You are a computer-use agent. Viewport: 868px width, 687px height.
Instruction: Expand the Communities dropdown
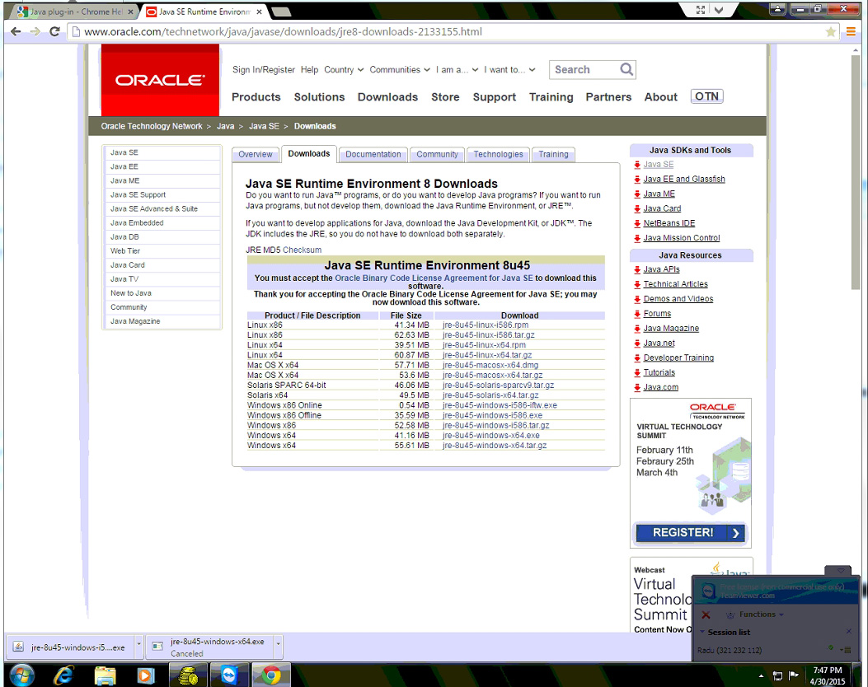pos(400,70)
